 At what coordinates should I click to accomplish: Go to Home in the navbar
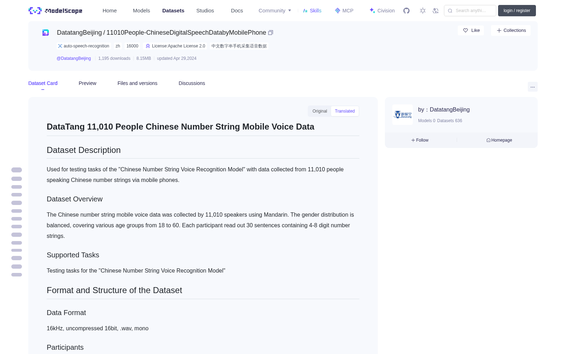coord(110,11)
